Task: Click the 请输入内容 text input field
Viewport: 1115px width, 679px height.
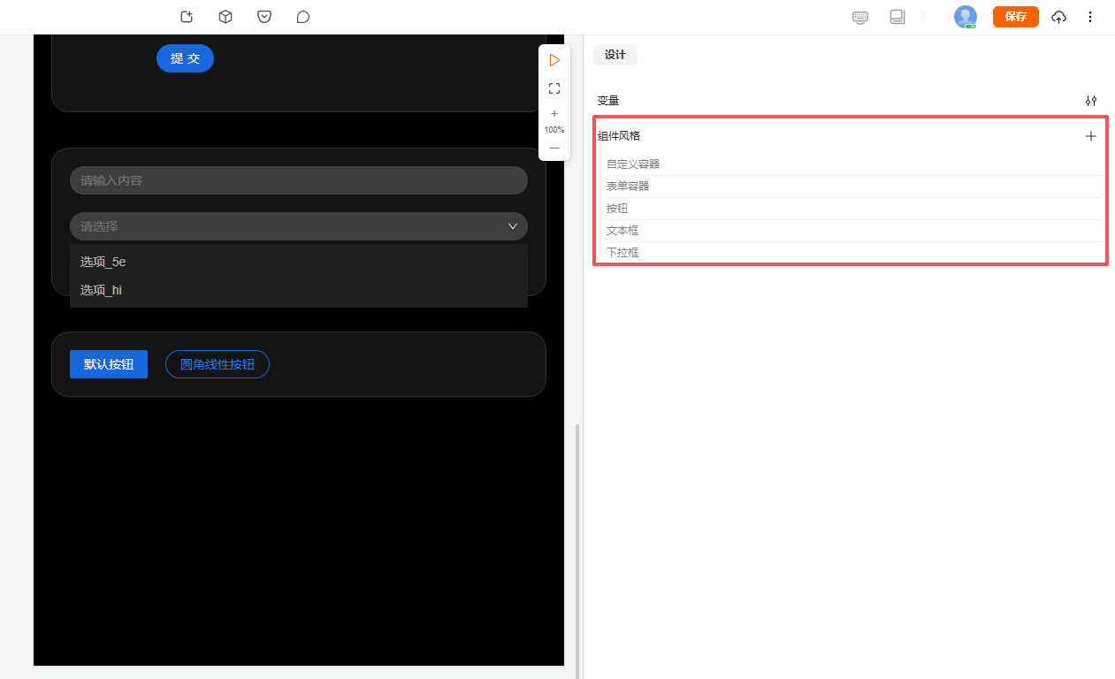Action: [x=299, y=180]
